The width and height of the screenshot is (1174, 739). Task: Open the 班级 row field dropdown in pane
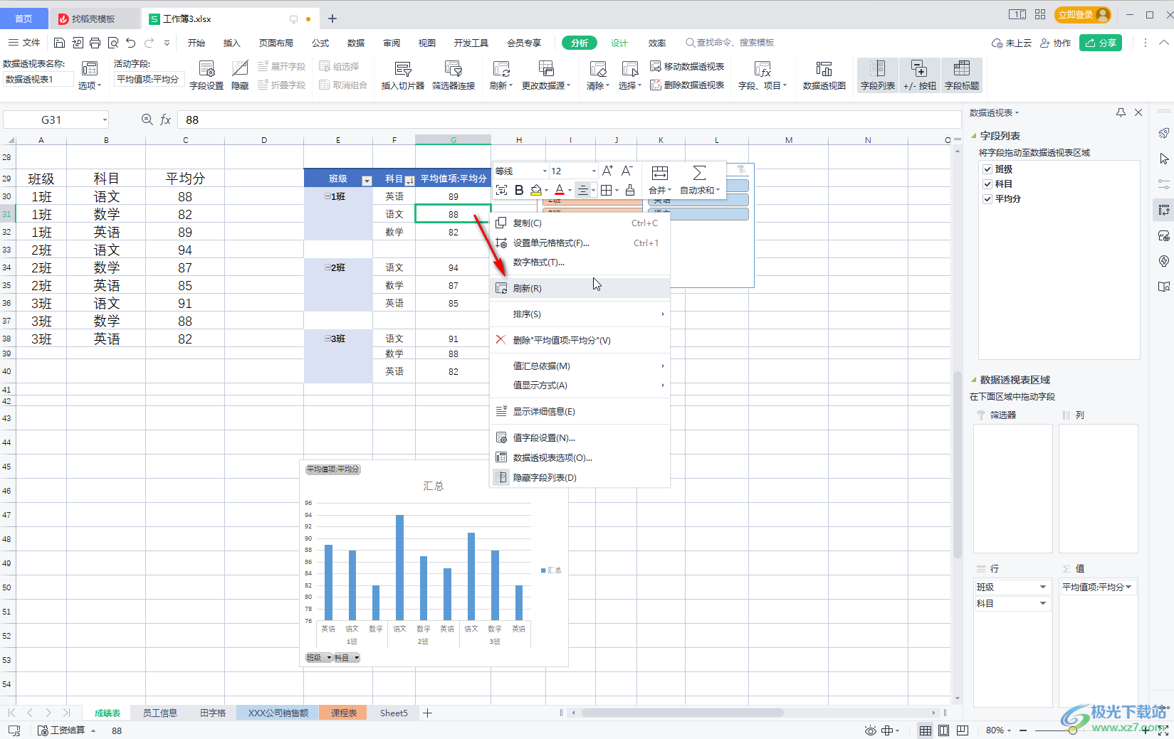pyautogui.click(x=1042, y=588)
